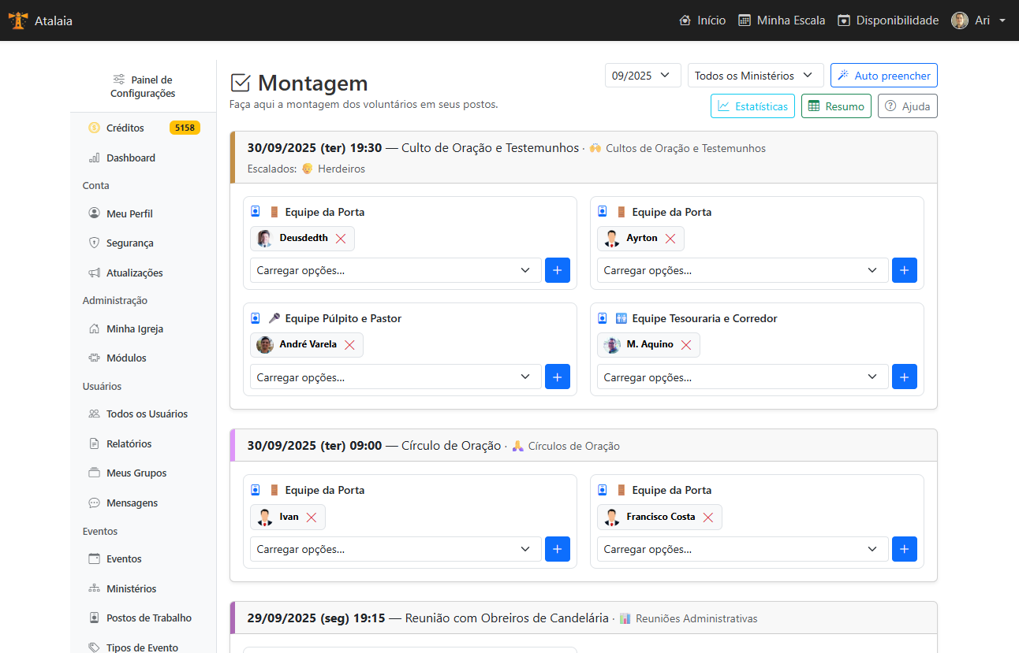This screenshot has height=653, width=1019.
Task: Open Dashboard from the sidebar
Action: (130, 158)
